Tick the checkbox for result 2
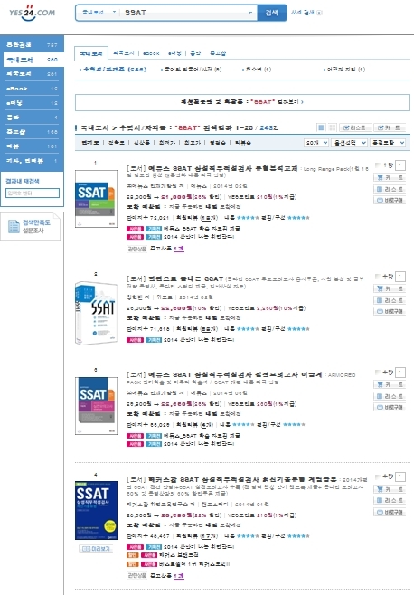The width and height of the screenshot is (414, 595). pyautogui.click(x=377, y=277)
